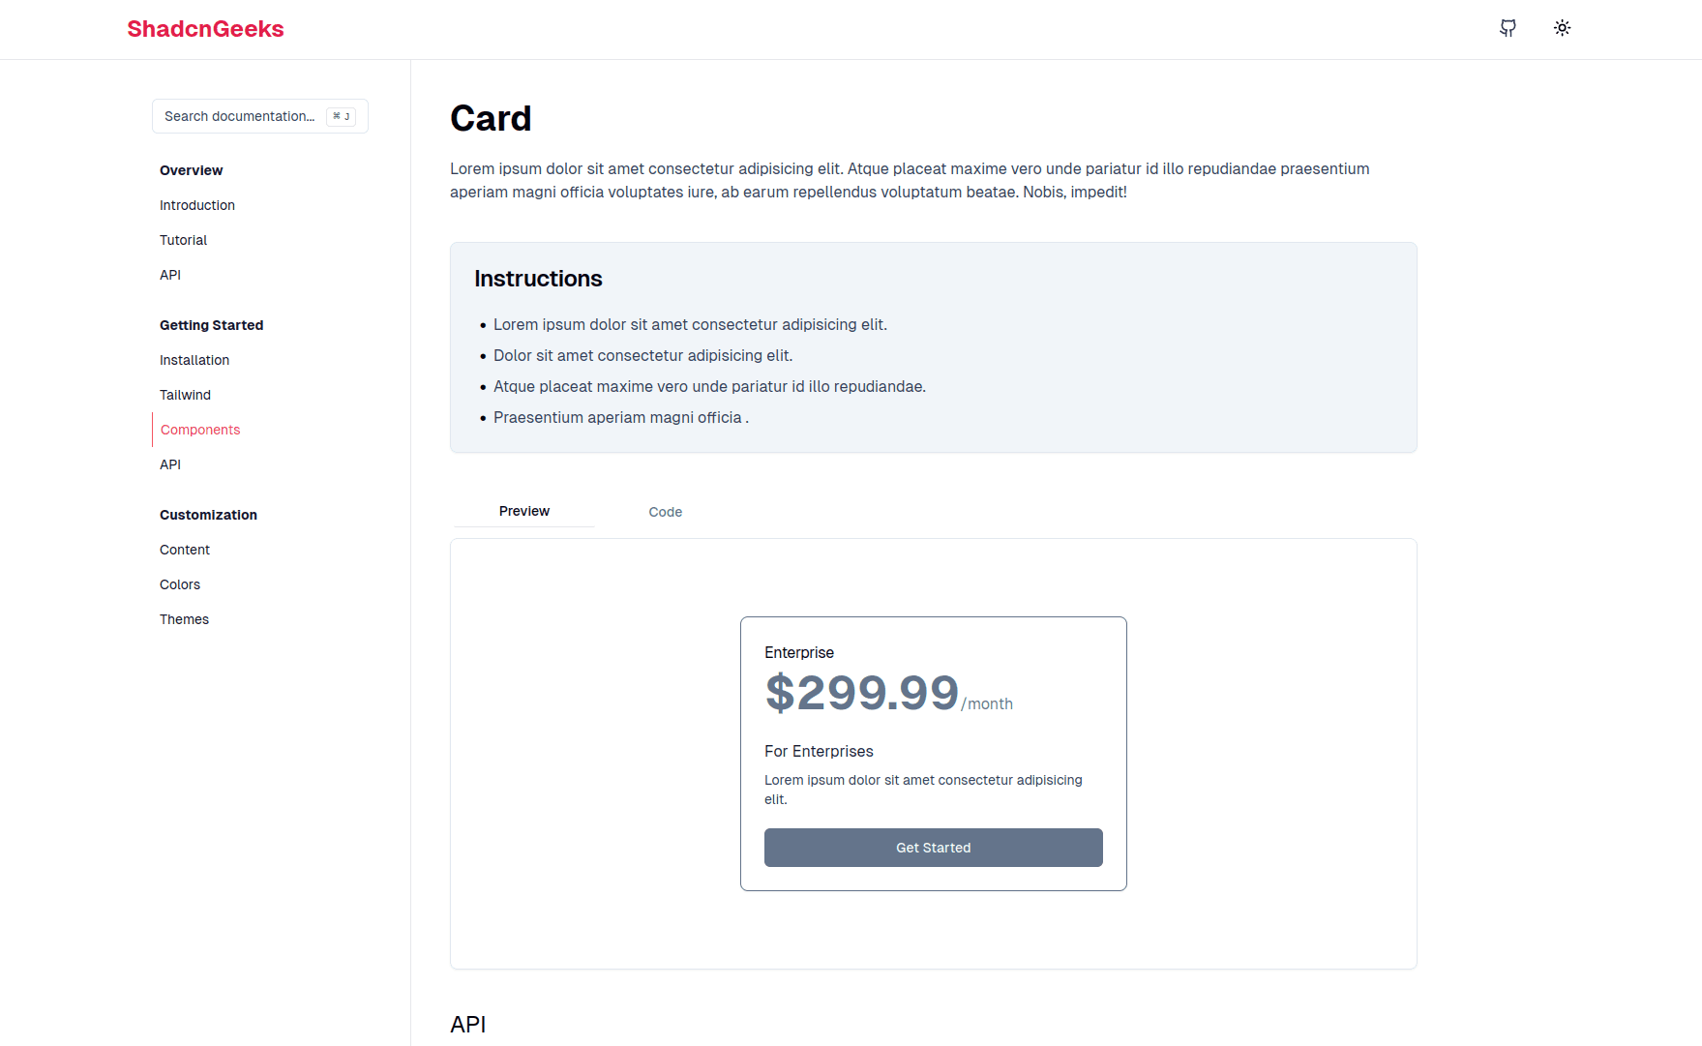1702x1046 pixels.
Task: Open API under Overview
Action: (170, 275)
